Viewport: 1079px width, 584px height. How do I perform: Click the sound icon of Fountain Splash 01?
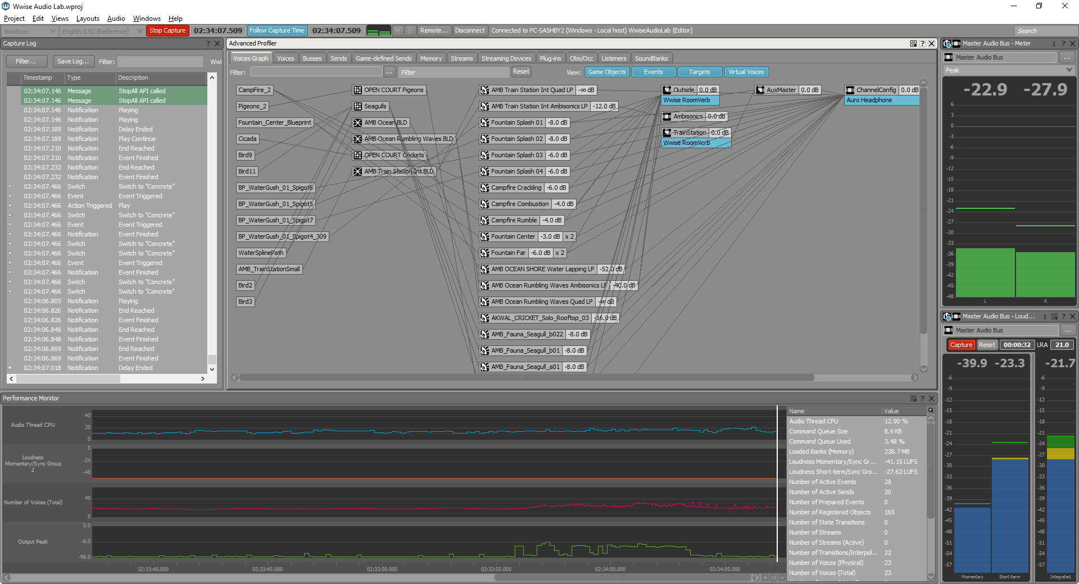coord(484,122)
